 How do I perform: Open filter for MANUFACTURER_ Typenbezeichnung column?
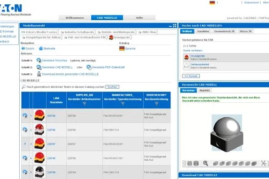pos(122,104)
